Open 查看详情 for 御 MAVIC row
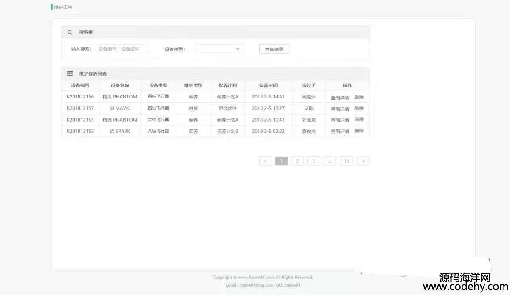The width and height of the screenshot is (510, 295). point(340,109)
